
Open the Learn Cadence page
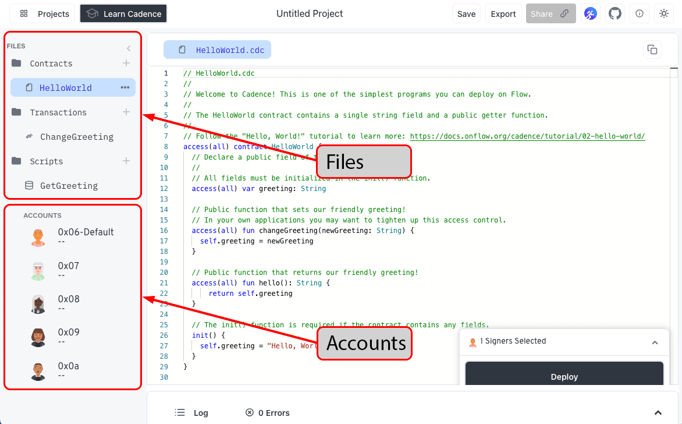(x=123, y=14)
